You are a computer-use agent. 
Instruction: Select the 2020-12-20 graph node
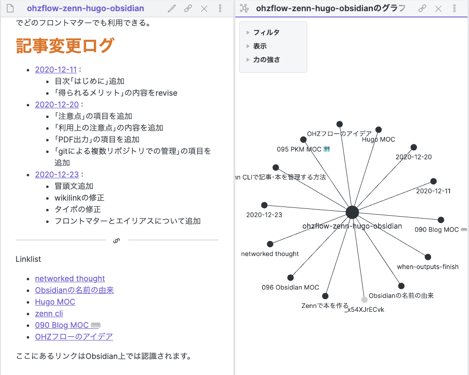click(414, 147)
